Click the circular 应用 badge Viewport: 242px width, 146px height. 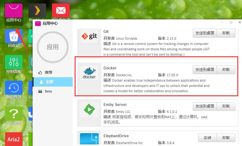pyautogui.click(x=53, y=47)
